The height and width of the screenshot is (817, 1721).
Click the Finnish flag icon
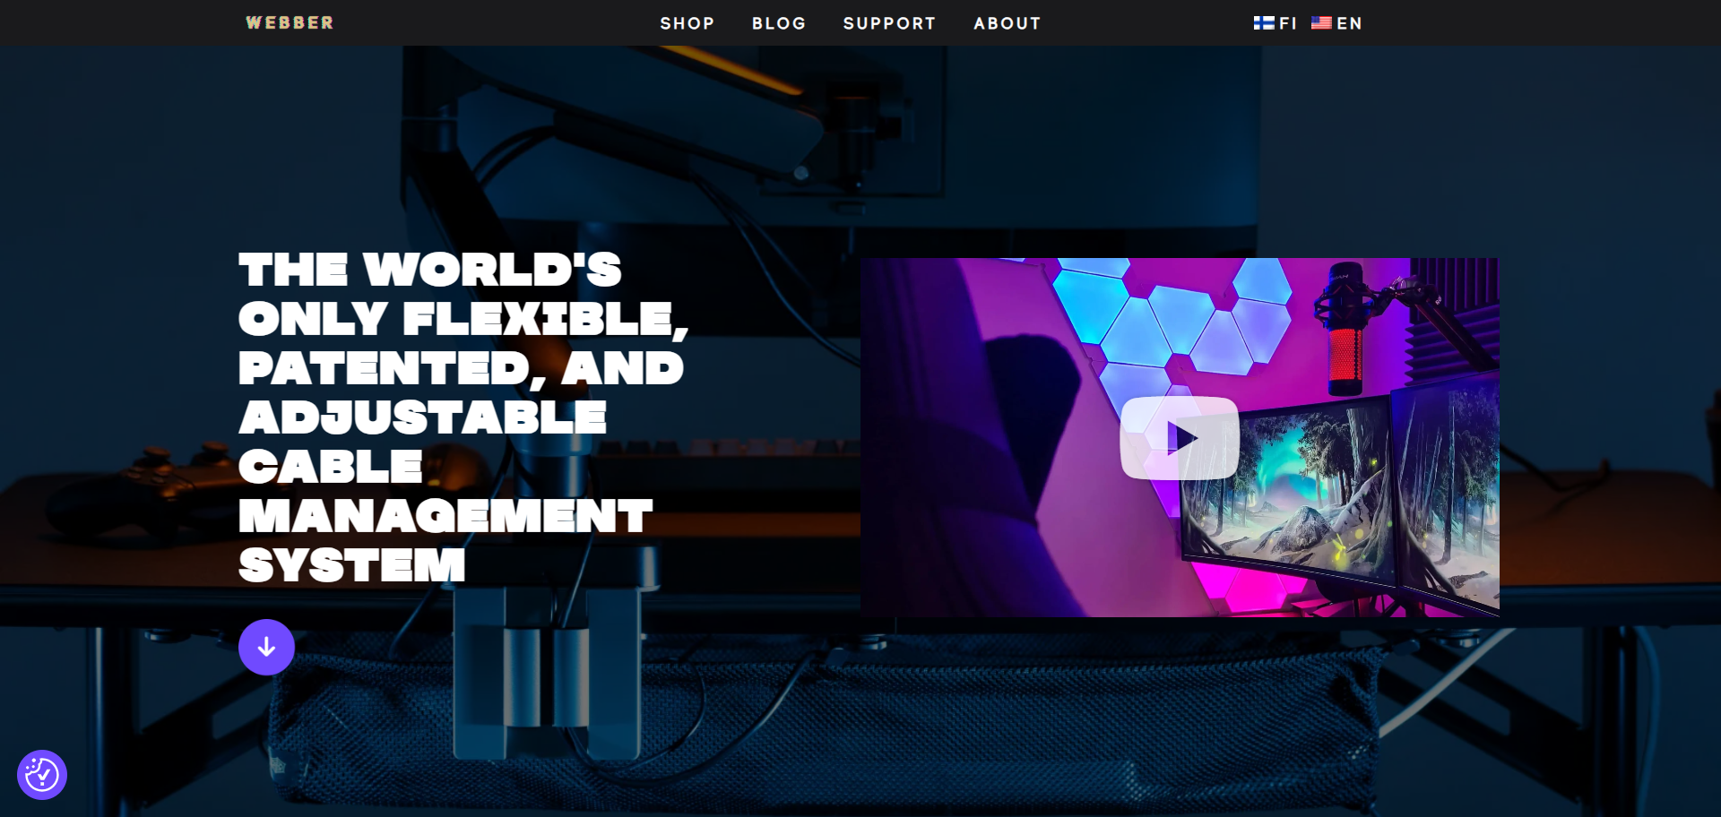point(1263,23)
